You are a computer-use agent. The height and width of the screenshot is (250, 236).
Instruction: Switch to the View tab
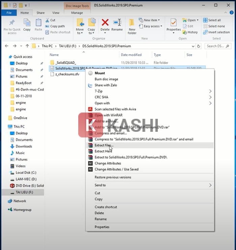click(56, 13)
